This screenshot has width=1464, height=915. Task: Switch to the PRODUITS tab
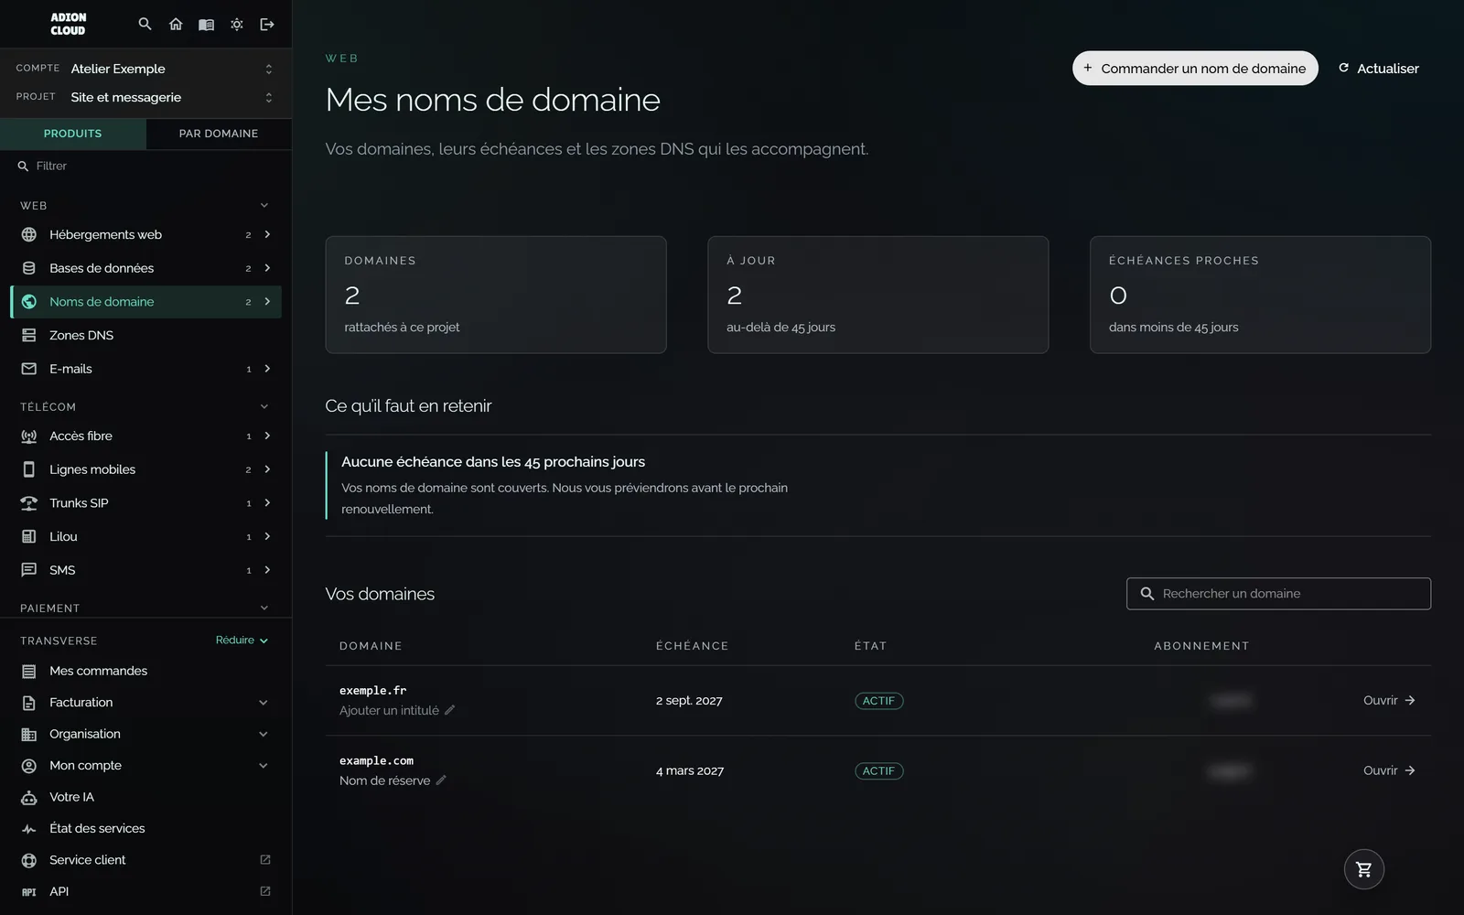(73, 134)
